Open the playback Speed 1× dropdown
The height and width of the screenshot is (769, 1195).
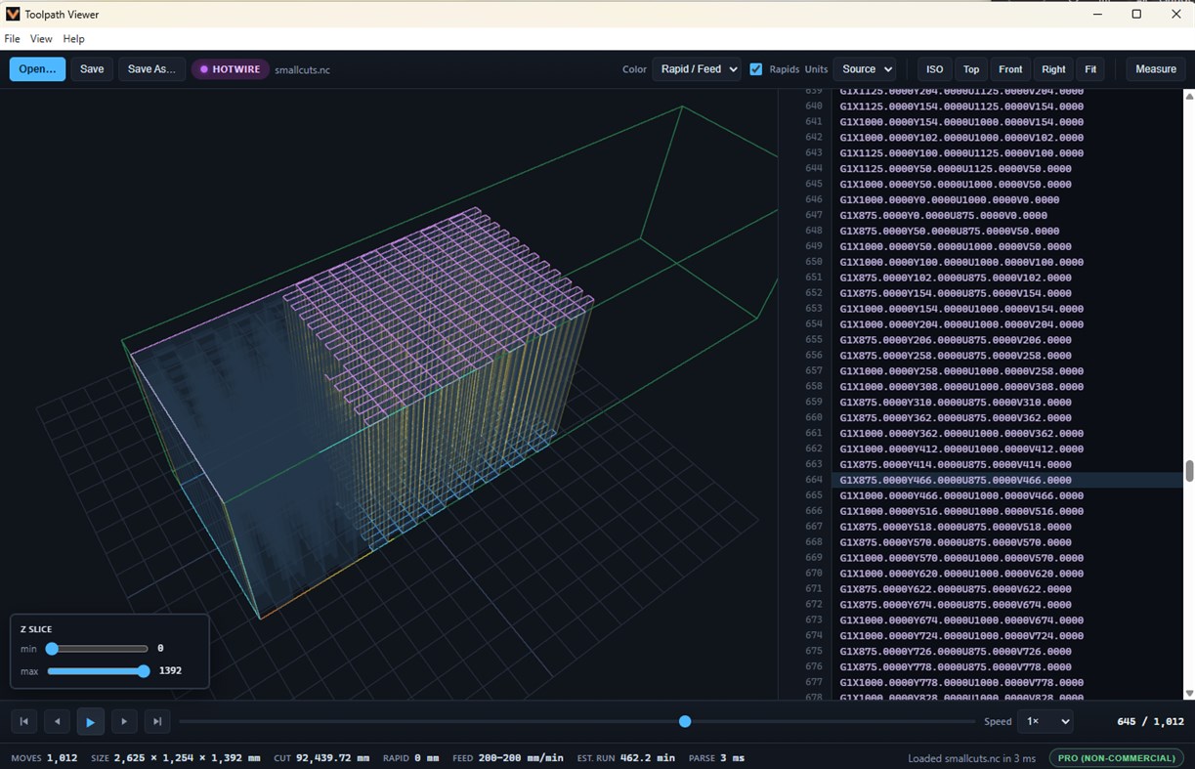pyautogui.click(x=1045, y=721)
